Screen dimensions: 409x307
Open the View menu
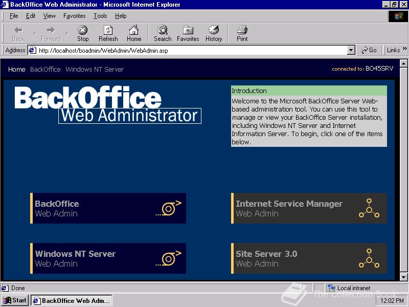[49, 16]
